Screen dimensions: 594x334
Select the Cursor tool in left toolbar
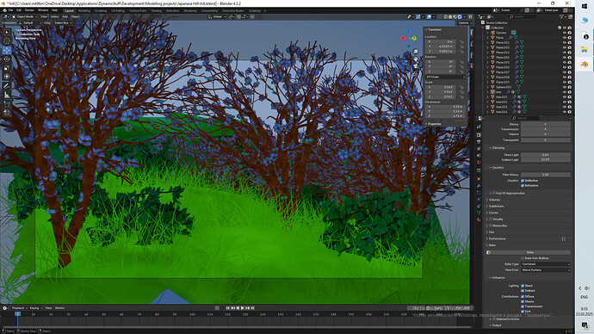[x=7, y=41]
